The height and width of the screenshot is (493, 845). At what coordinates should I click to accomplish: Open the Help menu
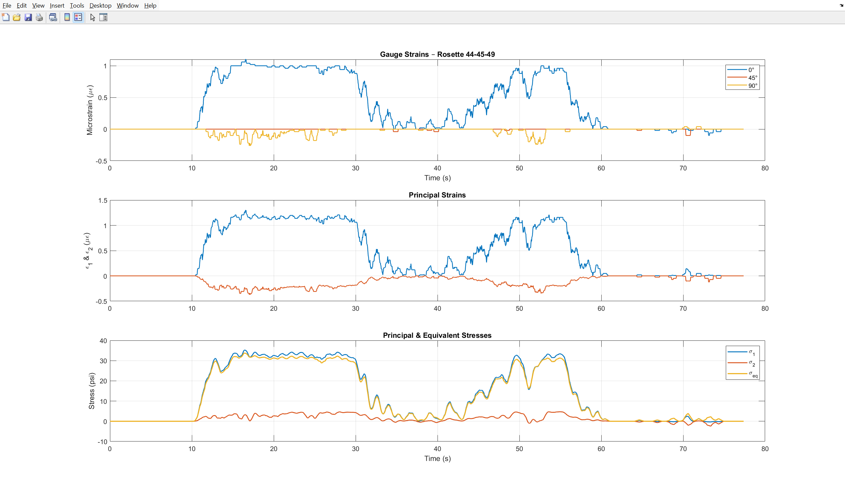150,5
